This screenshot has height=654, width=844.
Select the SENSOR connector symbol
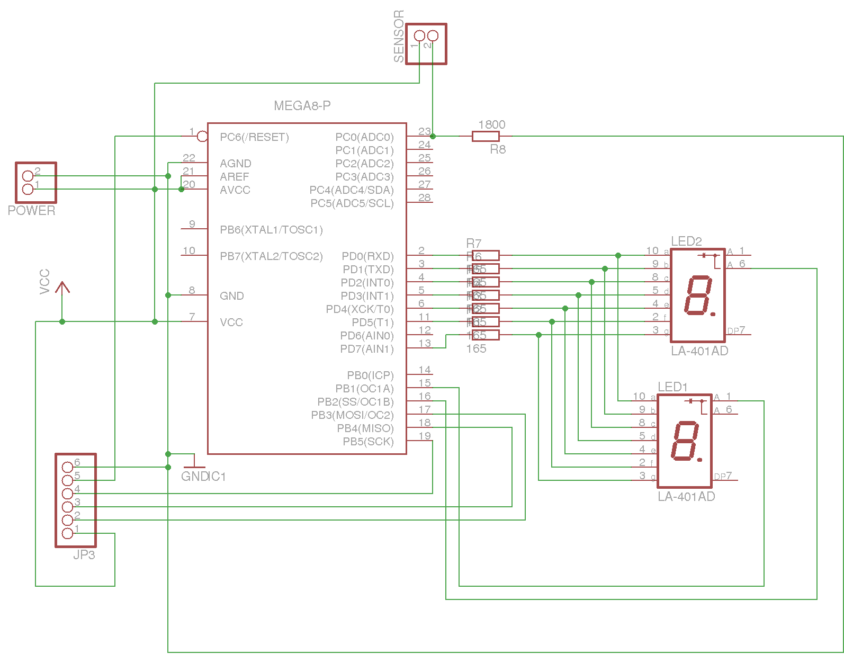click(x=426, y=44)
